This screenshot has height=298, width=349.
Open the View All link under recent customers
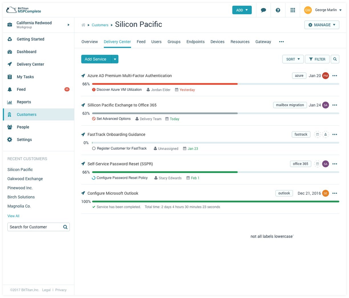[13, 216]
